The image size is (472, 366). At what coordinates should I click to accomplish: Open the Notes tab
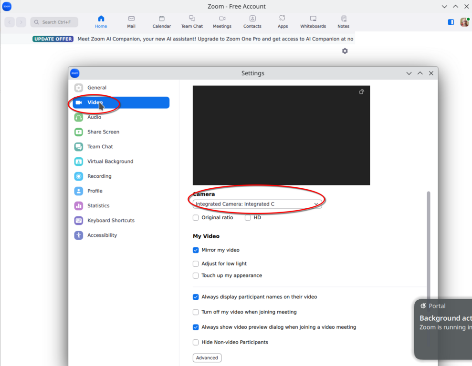pos(344,22)
